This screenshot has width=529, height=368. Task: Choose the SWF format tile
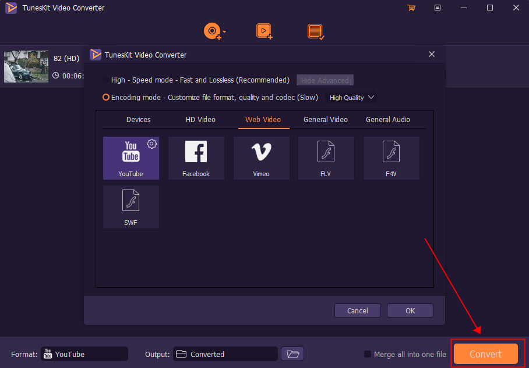(131, 207)
